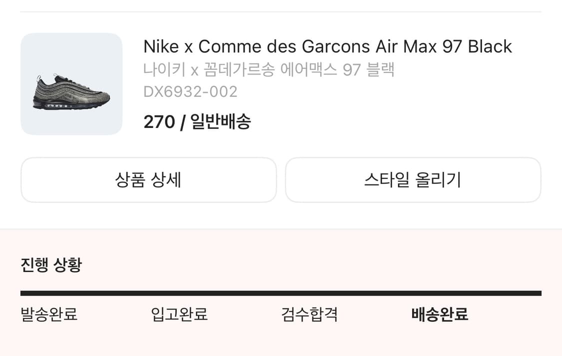Open the 상품 상세 product details
This screenshot has height=356, width=562.
(x=148, y=180)
